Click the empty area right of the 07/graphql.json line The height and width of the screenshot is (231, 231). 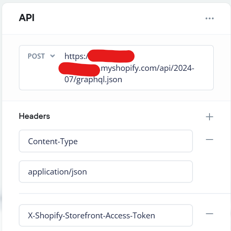[x=167, y=80]
